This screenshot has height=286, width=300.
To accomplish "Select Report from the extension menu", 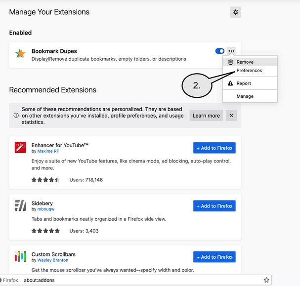I will point(250,83).
